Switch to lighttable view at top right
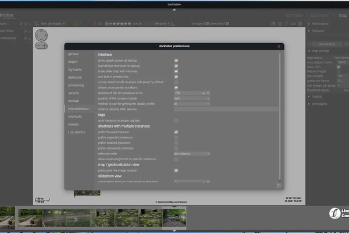349x233 pixels. (x=294, y=15)
